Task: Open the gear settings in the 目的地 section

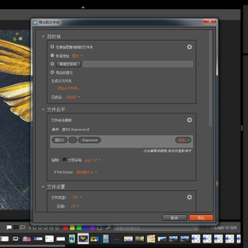Action: [189, 47]
